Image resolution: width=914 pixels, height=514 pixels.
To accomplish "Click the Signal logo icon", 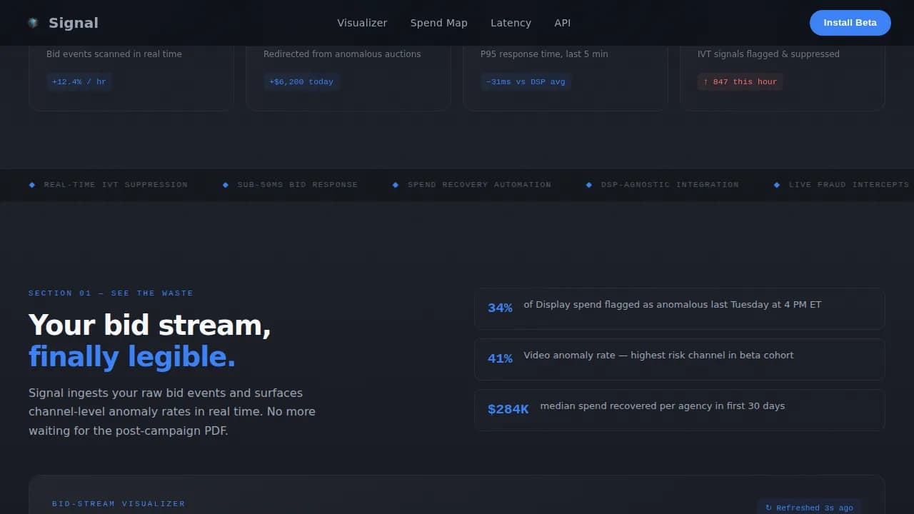I will tap(33, 23).
